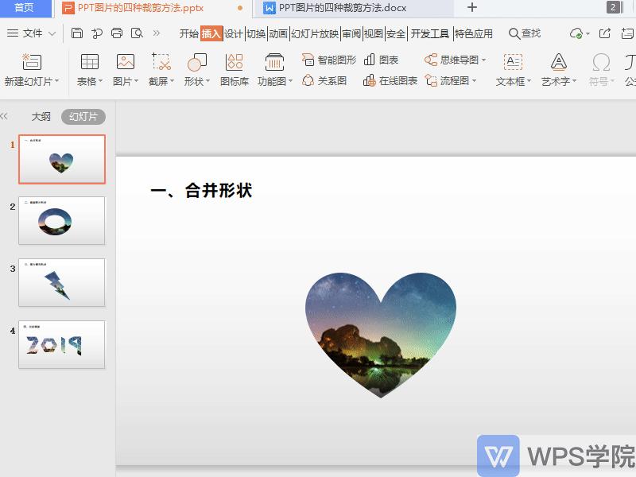Insert a chart via the 图表 icon

click(374, 60)
